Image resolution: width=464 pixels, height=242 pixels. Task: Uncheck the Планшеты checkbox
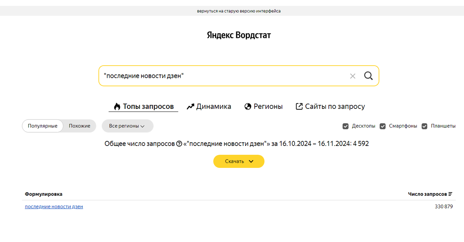(x=424, y=126)
